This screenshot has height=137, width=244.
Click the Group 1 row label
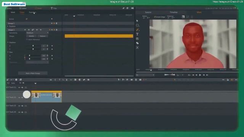[11, 23]
